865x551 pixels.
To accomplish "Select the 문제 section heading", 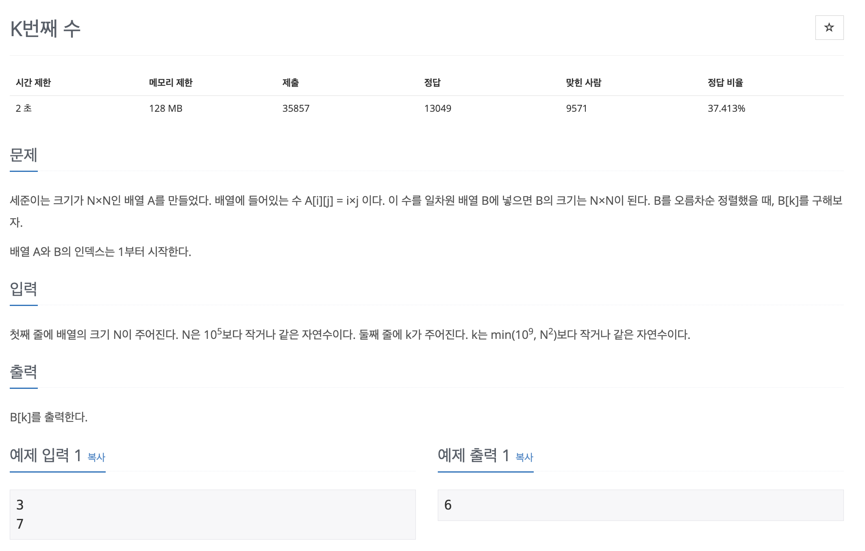I will [24, 155].
